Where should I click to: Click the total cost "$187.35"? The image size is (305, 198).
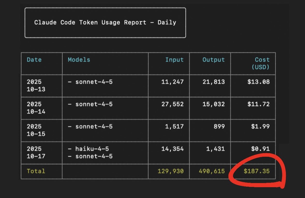pos(257,171)
